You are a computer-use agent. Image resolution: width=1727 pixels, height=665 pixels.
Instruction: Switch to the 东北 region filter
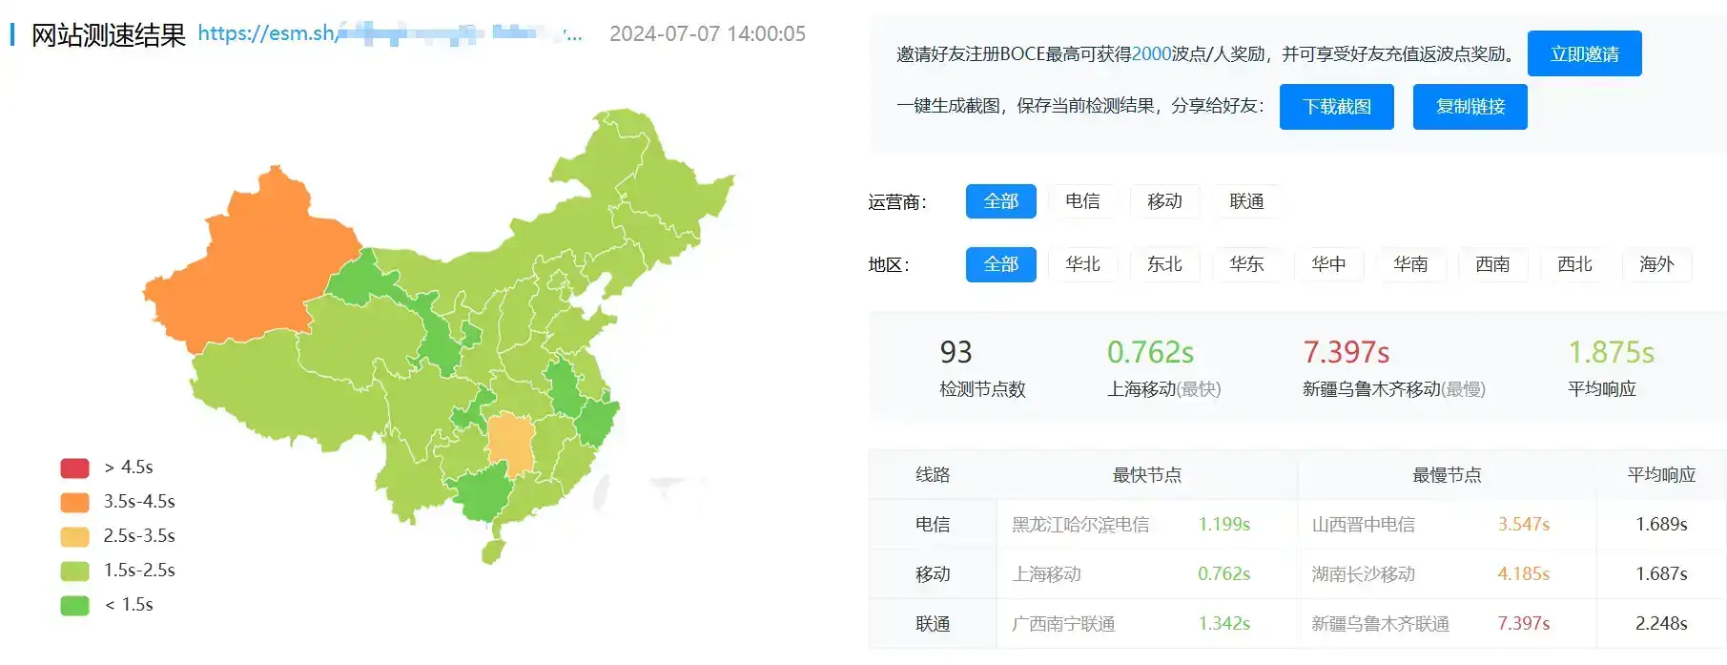tap(1164, 264)
